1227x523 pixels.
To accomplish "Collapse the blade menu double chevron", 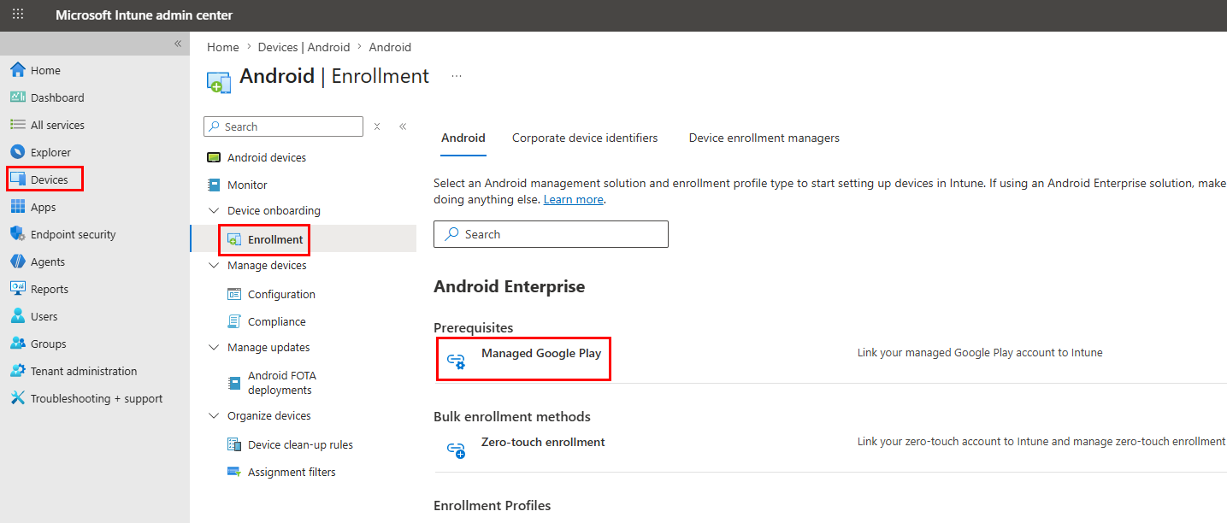I will (x=403, y=126).
